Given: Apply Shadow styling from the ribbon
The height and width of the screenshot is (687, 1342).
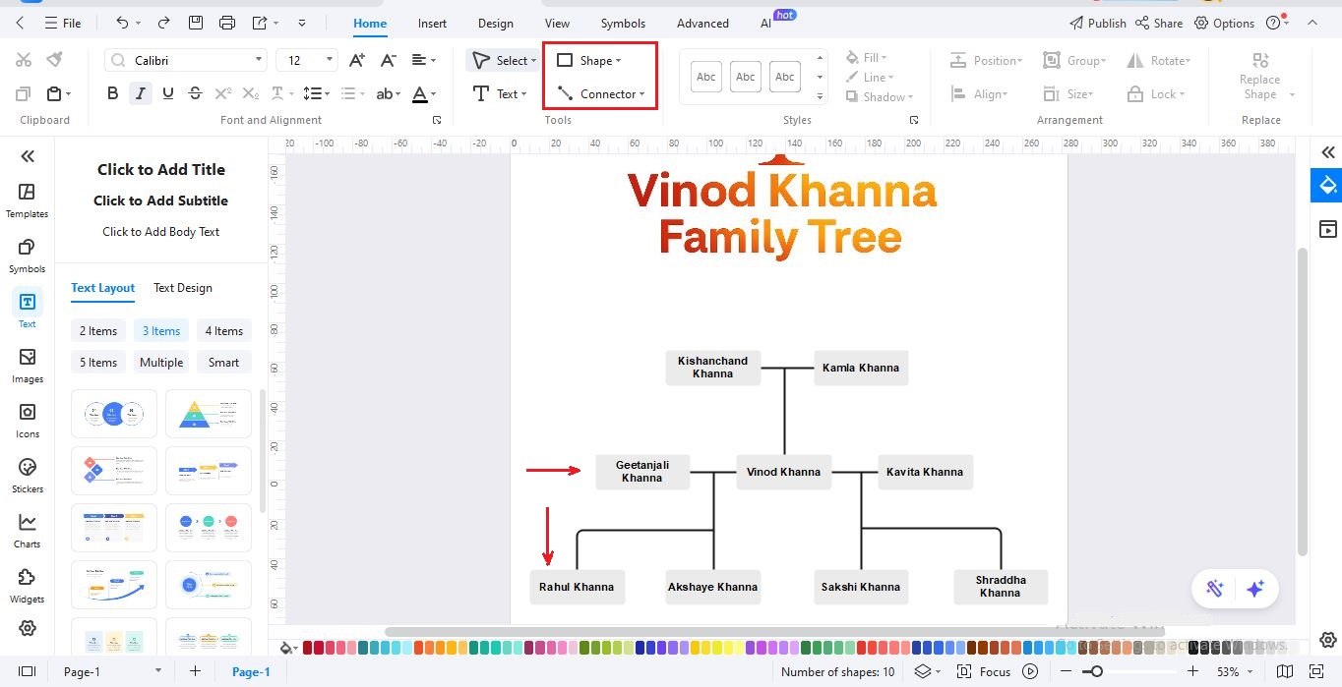Looking at the screenshot, I should tap(879, 96).
